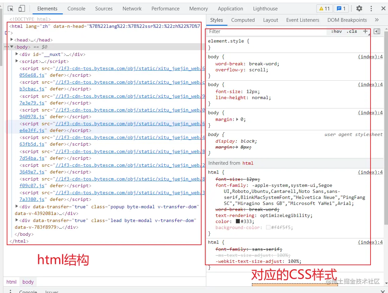
Task: Open (index):4 source for font-size body rule
Action: [370, 85]
